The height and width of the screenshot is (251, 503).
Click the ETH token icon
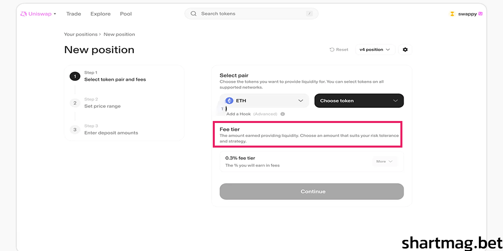tap(229, 101)
